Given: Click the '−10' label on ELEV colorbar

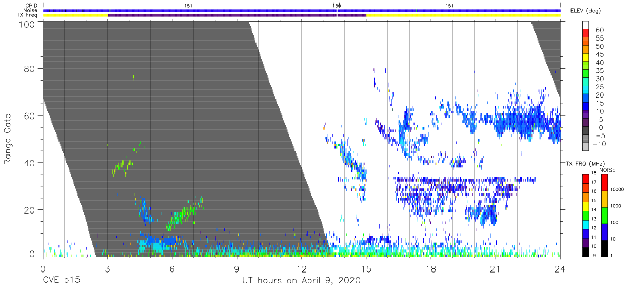Looking at the screenshot, I should [x=598, y=144].
